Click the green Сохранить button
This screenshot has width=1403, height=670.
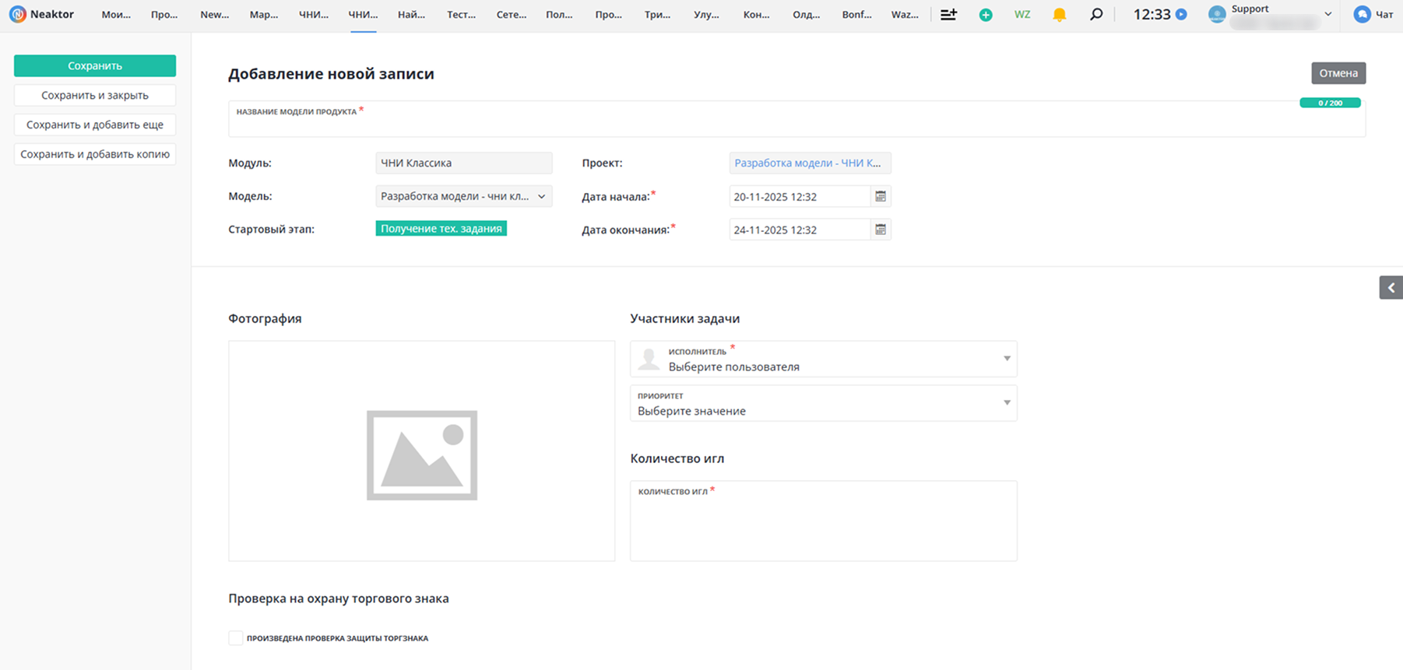click(95, 66)
